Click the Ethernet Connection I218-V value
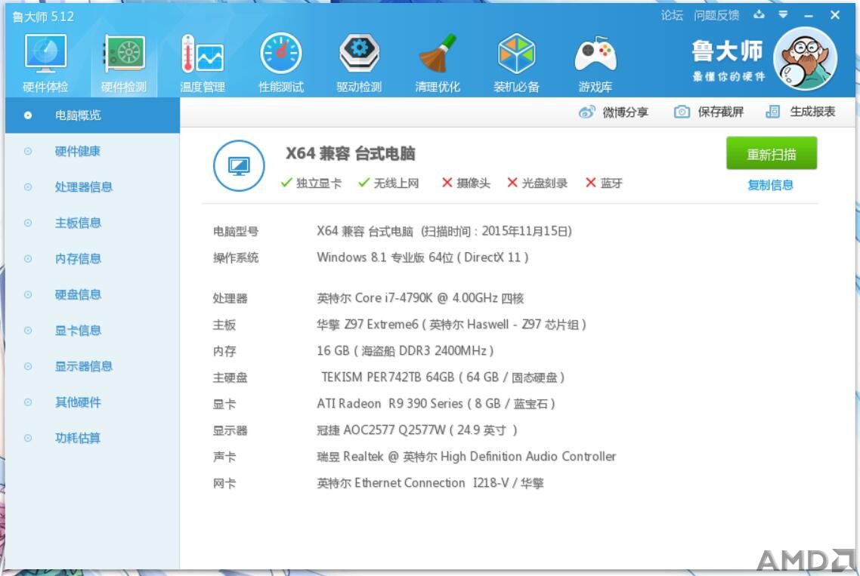This screenshot has height=576, width=860. (430, 483)
